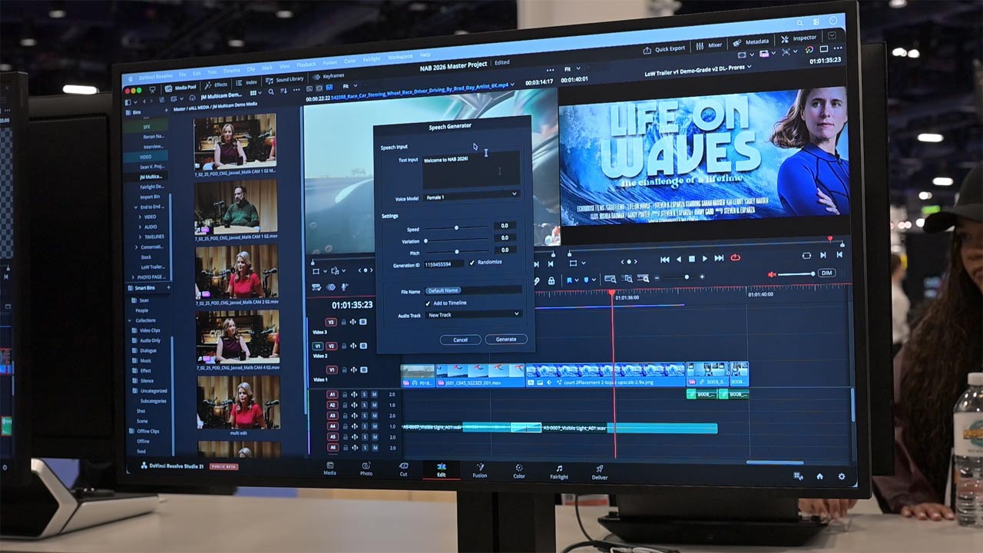Open the Inspector panel
The image size is (983, 553).
pyautogui.click(x=799, y=38)
